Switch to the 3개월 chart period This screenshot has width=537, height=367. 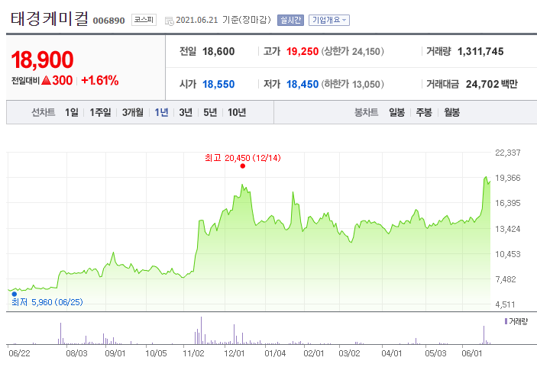[x=133, y=112]
